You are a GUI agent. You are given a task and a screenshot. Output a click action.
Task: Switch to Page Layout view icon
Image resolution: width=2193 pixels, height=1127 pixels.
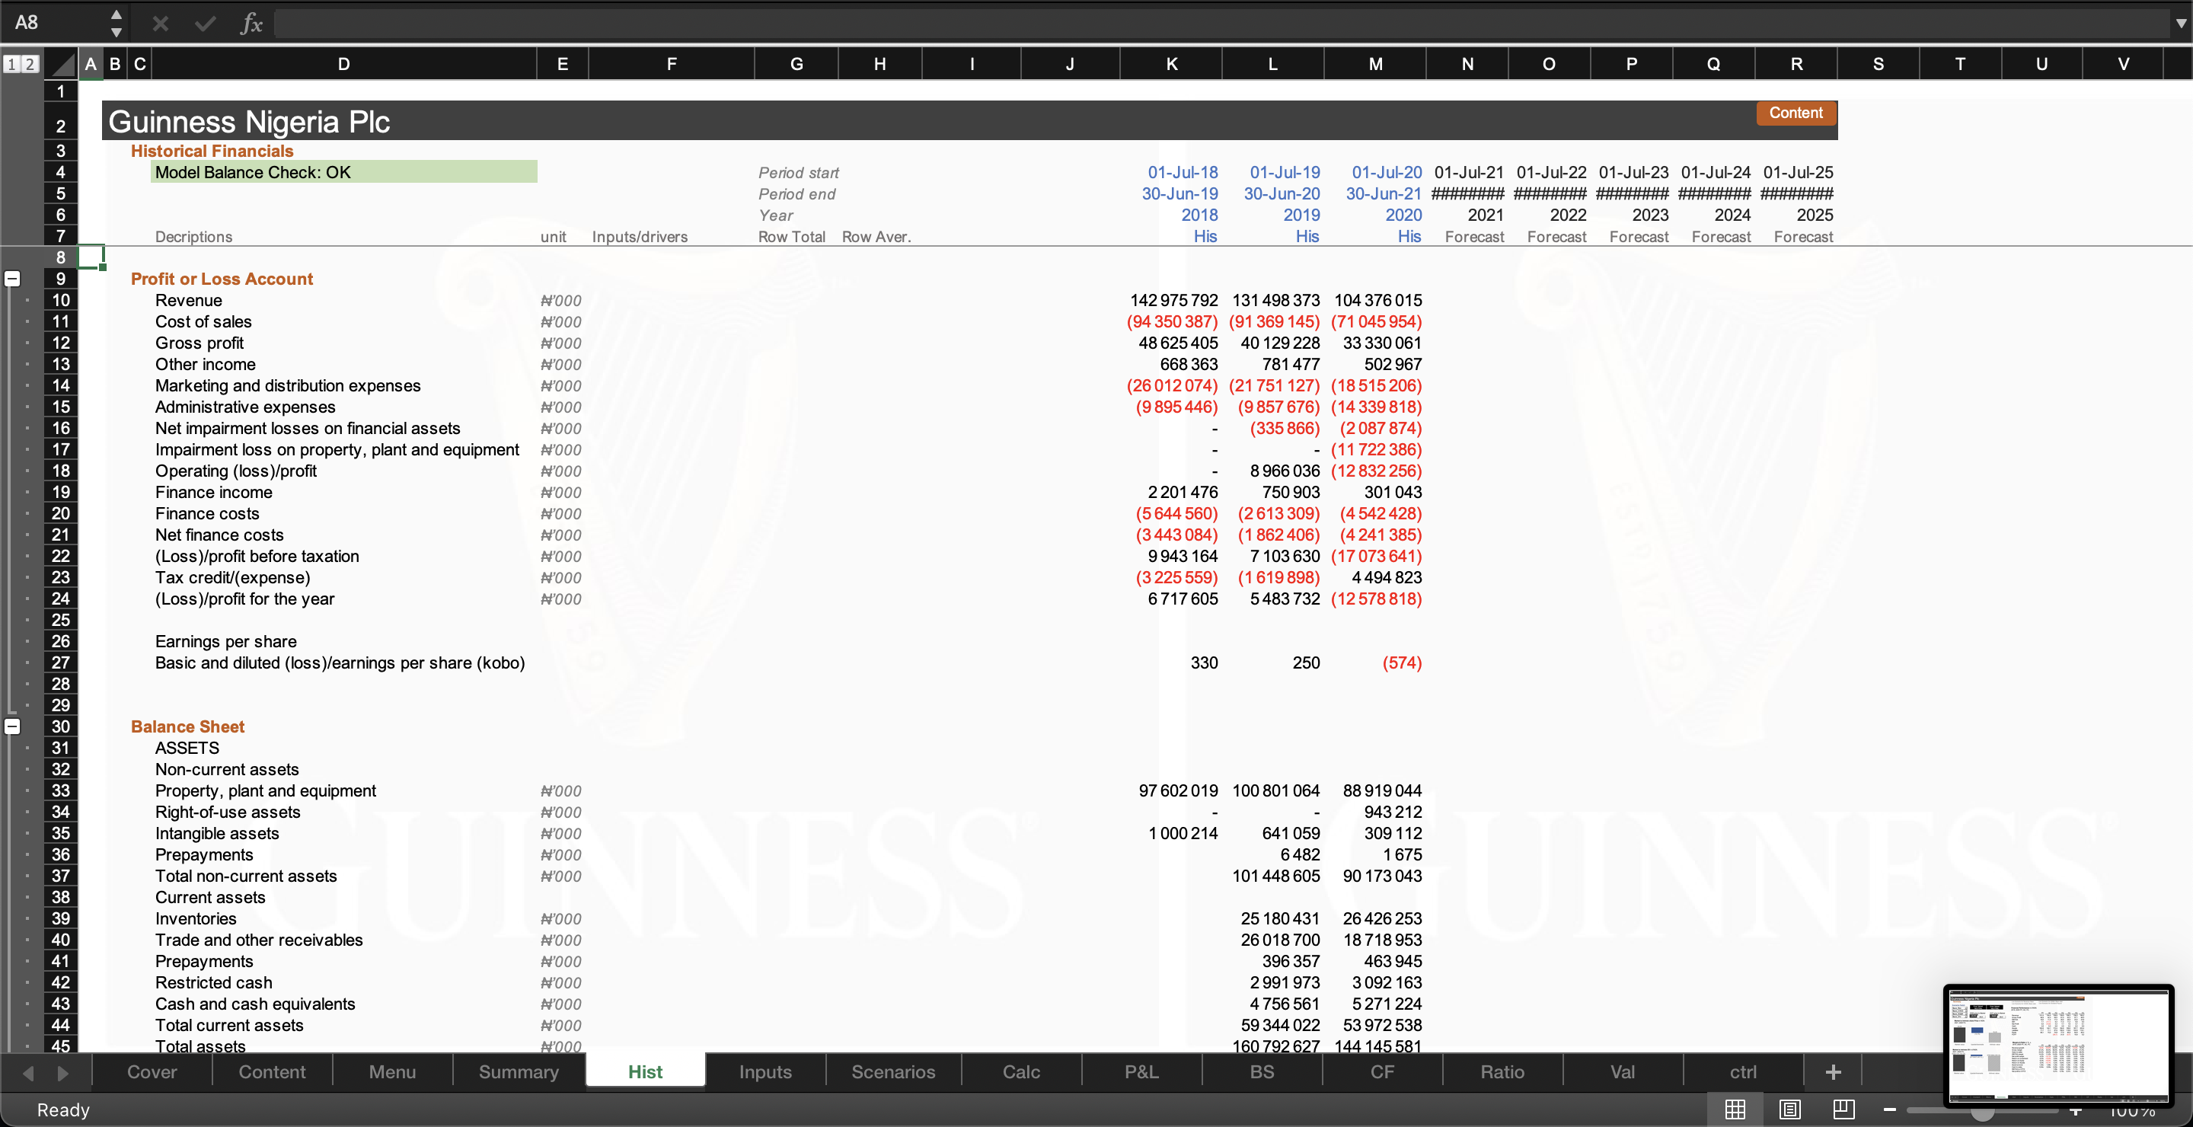1789,1109
